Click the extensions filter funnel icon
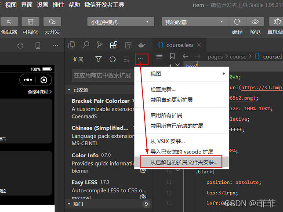283x212 pixels. click(98, 59)
